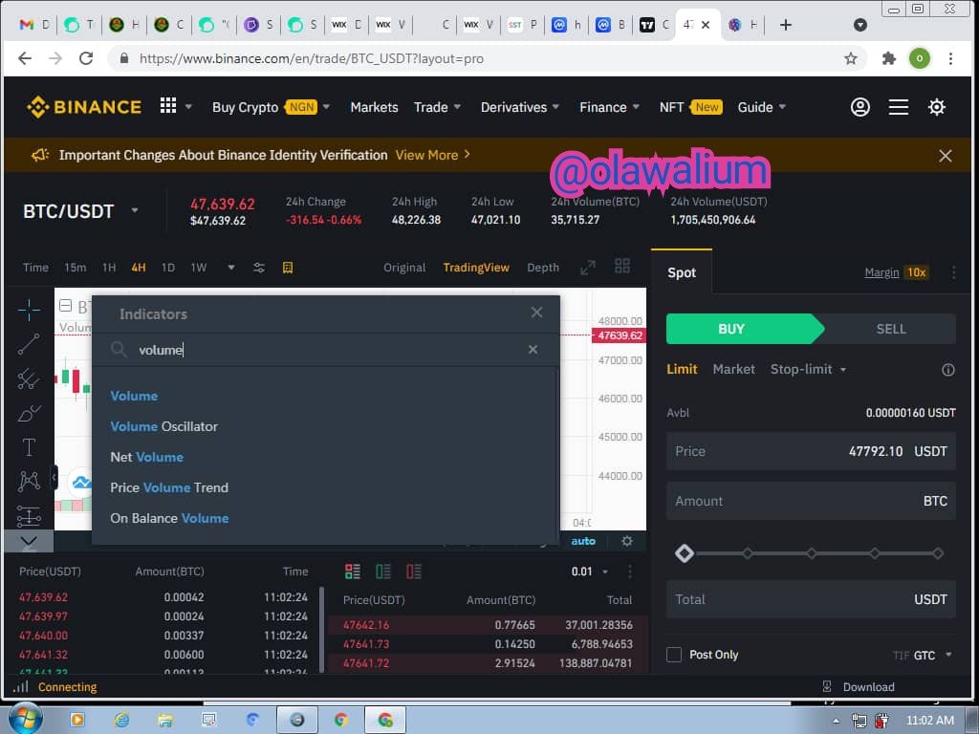Open the Stop-limit order type dropdown

coord(808,370)
